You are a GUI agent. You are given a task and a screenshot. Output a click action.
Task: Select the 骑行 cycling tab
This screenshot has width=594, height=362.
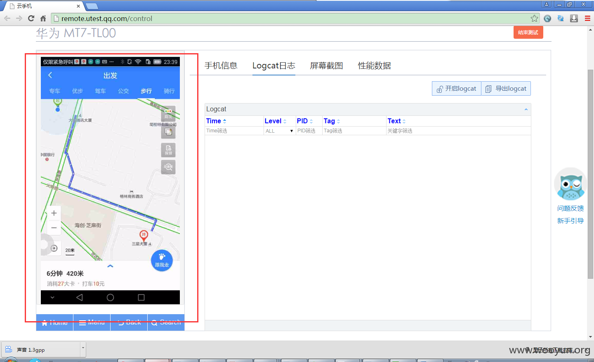coord(169,91)
